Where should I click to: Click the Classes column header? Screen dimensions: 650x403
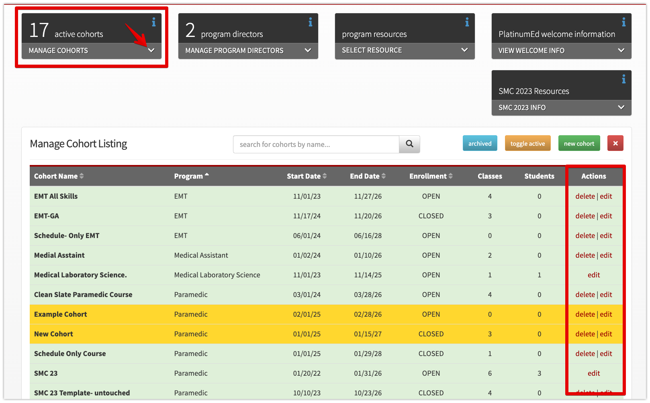(x=490, y=176)
